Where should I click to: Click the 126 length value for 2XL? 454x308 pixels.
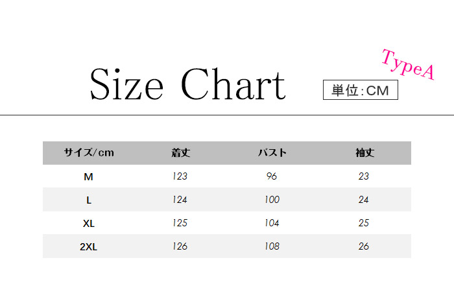click(180, 246)
